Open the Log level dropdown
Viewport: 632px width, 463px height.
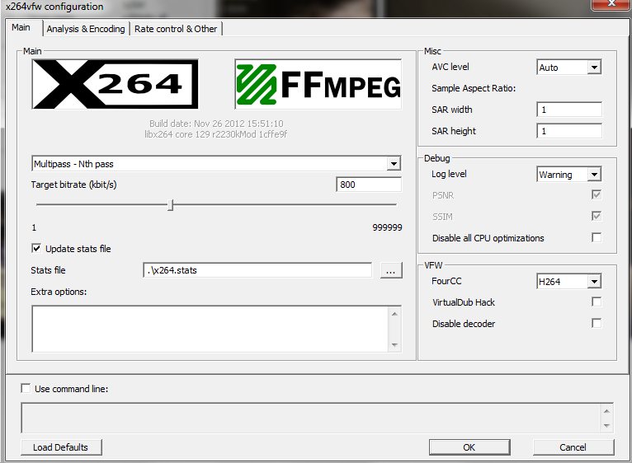(594, 175)
